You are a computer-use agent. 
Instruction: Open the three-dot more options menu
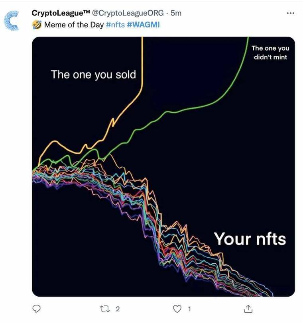pyautogui.click(x=290, y=13)
